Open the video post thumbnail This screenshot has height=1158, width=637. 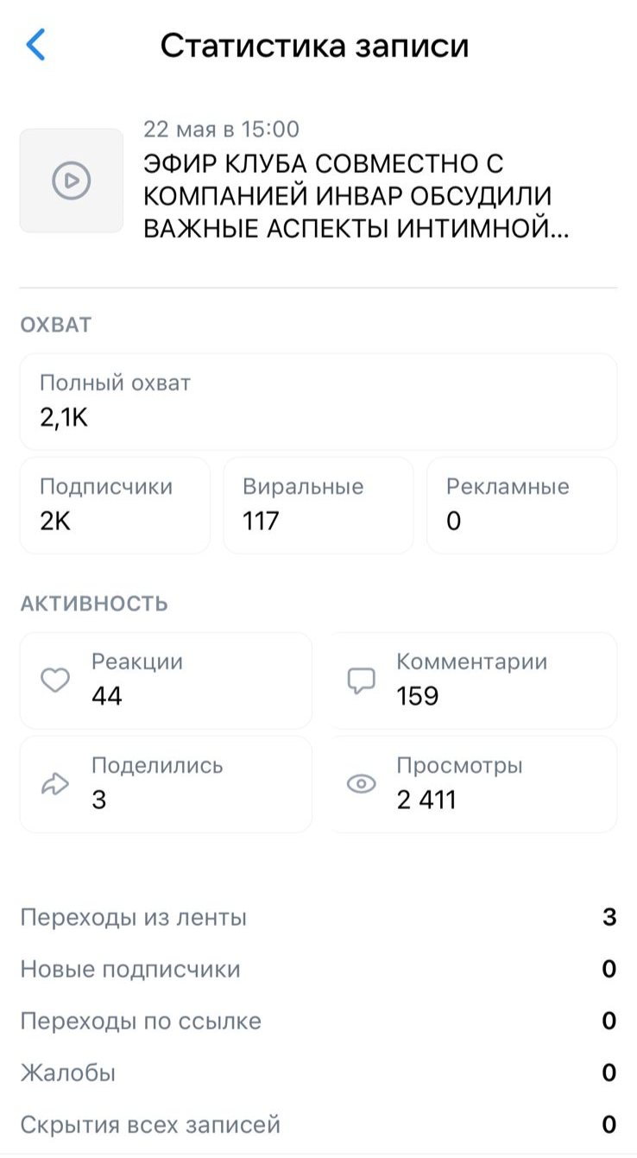click(72, 180)
